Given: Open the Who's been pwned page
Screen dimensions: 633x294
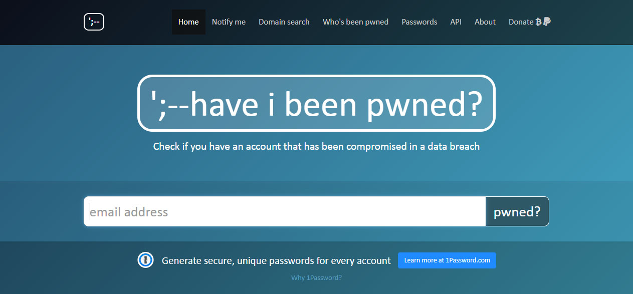Looking at the screenshot, I should [x=355, y=22].
